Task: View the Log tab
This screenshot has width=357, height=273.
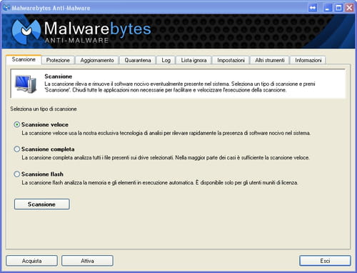Action: click(166, 60)
